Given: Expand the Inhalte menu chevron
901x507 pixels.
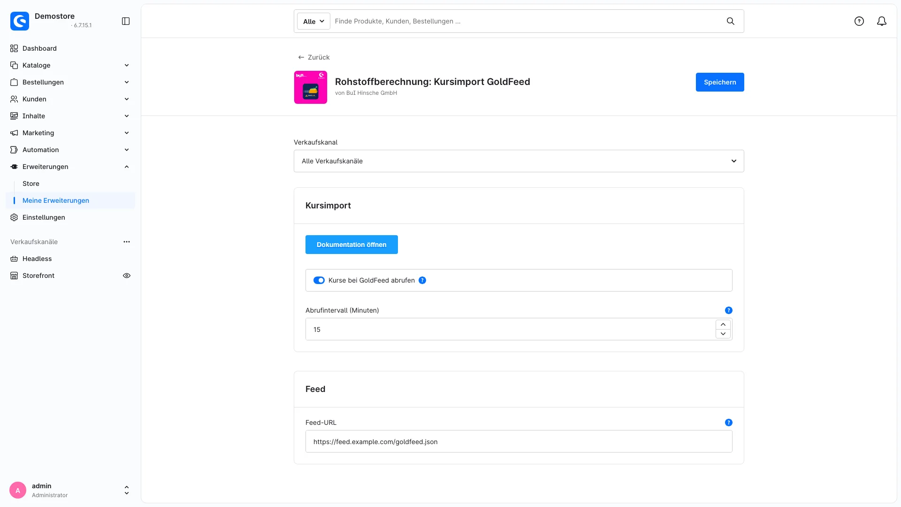Looking at the screenshot, I should click(x=127, y=116).
